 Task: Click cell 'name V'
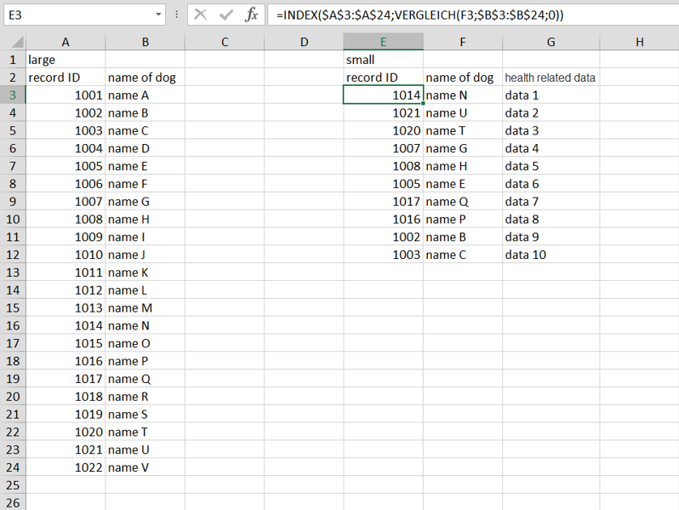(145, 468)
